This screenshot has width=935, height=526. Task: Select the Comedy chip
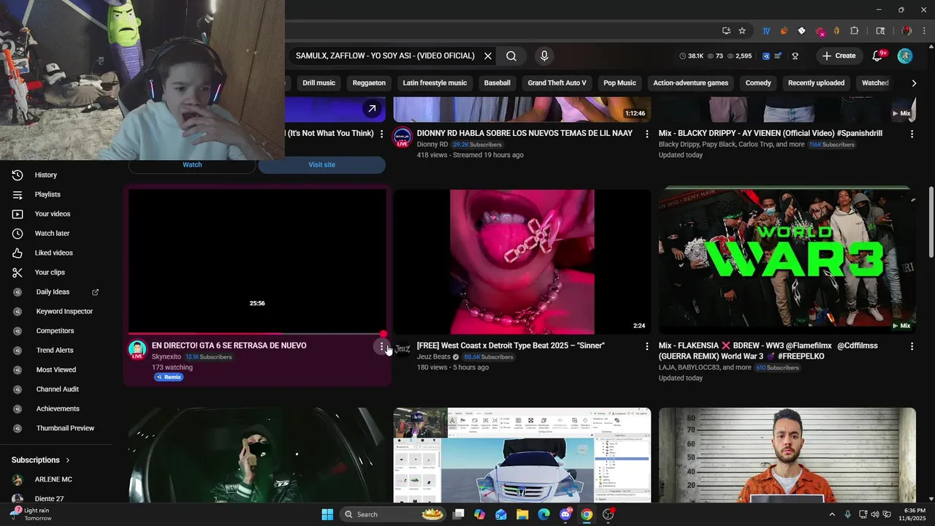pyautogui.click(x=758, y=83)
